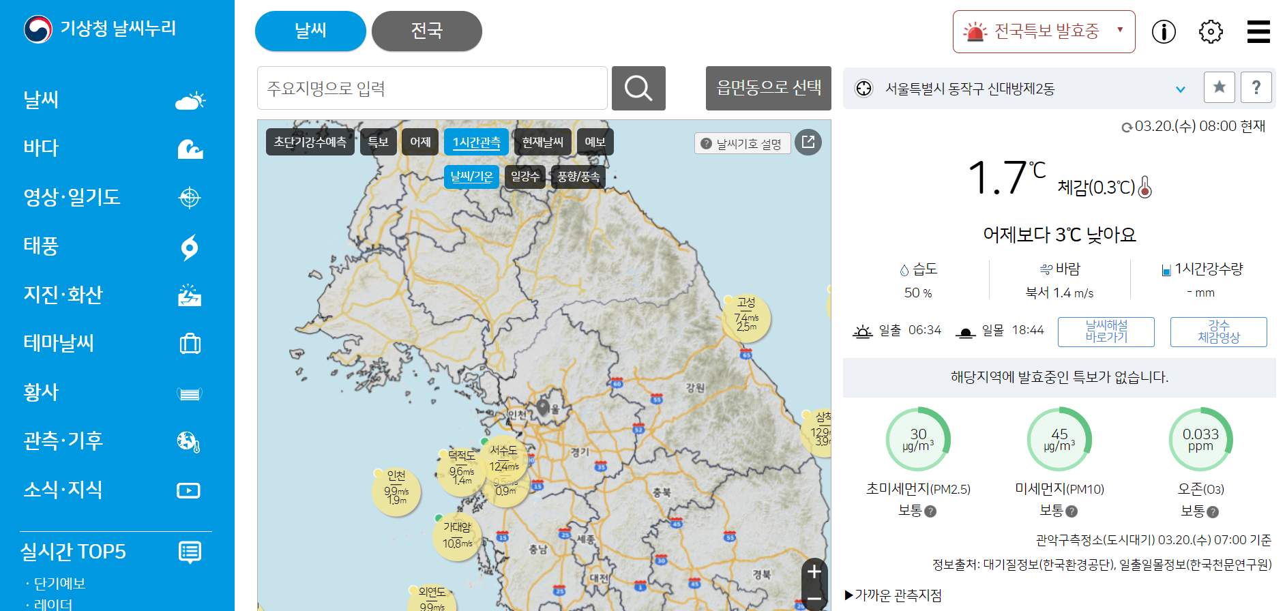Open the 날씨 sidebar cloud-sun icon
Image resolution: width=1285 pixels, height=611 pixels.
(x=190, y=101)
